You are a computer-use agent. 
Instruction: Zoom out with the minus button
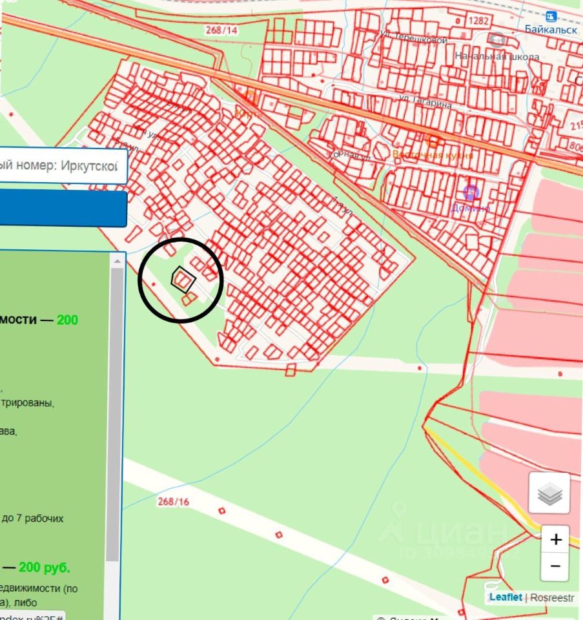pyautogui.click(x=555, y=566)
